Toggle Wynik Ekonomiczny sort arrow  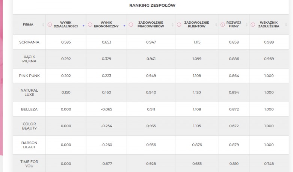point(124,26)
